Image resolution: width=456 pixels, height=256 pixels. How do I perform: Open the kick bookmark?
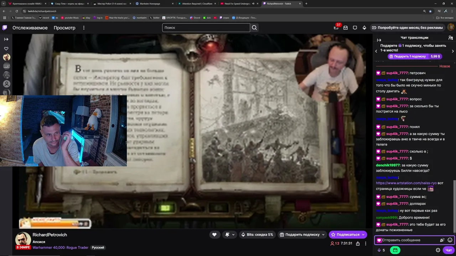point(207,18)
